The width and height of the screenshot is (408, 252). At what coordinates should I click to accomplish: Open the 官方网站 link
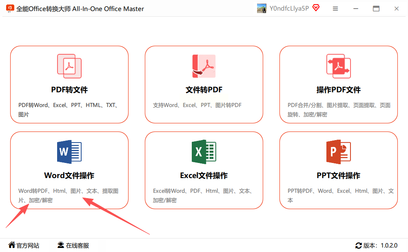(x=28, y=245)
